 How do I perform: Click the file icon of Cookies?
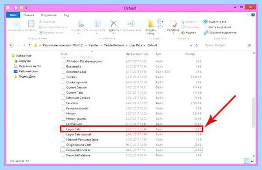point(63,77)
